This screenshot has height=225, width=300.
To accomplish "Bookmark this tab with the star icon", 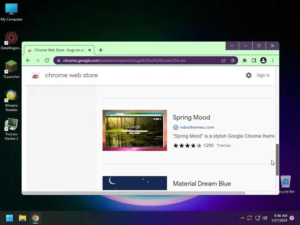I will tap(233, 60).
